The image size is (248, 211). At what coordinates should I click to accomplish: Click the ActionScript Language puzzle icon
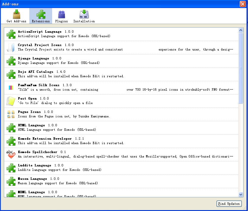click(x=11, y=34)
